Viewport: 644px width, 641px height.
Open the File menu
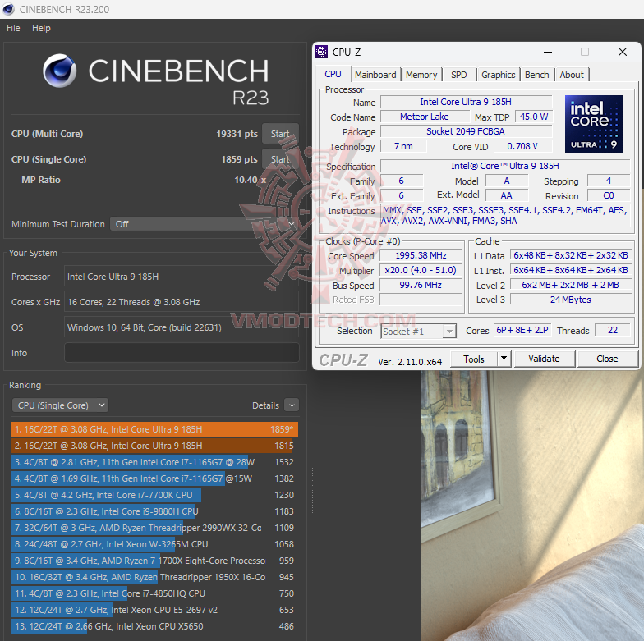(x=13, y=28)
